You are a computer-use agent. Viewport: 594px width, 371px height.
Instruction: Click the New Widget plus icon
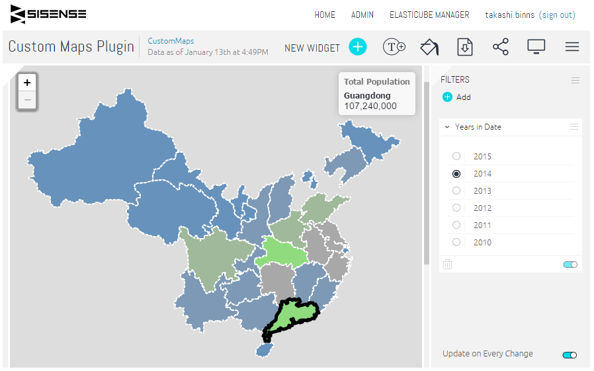[x=357, y=47]
